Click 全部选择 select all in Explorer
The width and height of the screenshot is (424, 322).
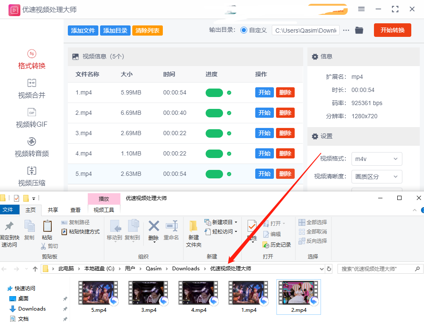312,222
